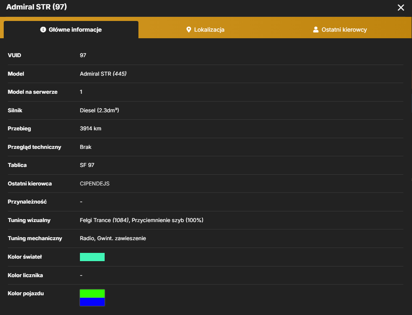Select the plate value SF 97
Image resolution: width=412 pixels, height=315 pixels.
point(87,165)
